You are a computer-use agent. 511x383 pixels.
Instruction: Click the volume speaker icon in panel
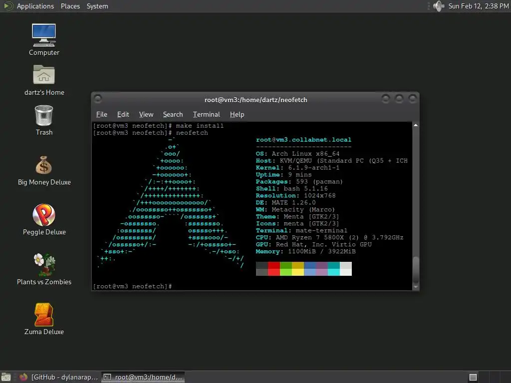click(439, 6)
